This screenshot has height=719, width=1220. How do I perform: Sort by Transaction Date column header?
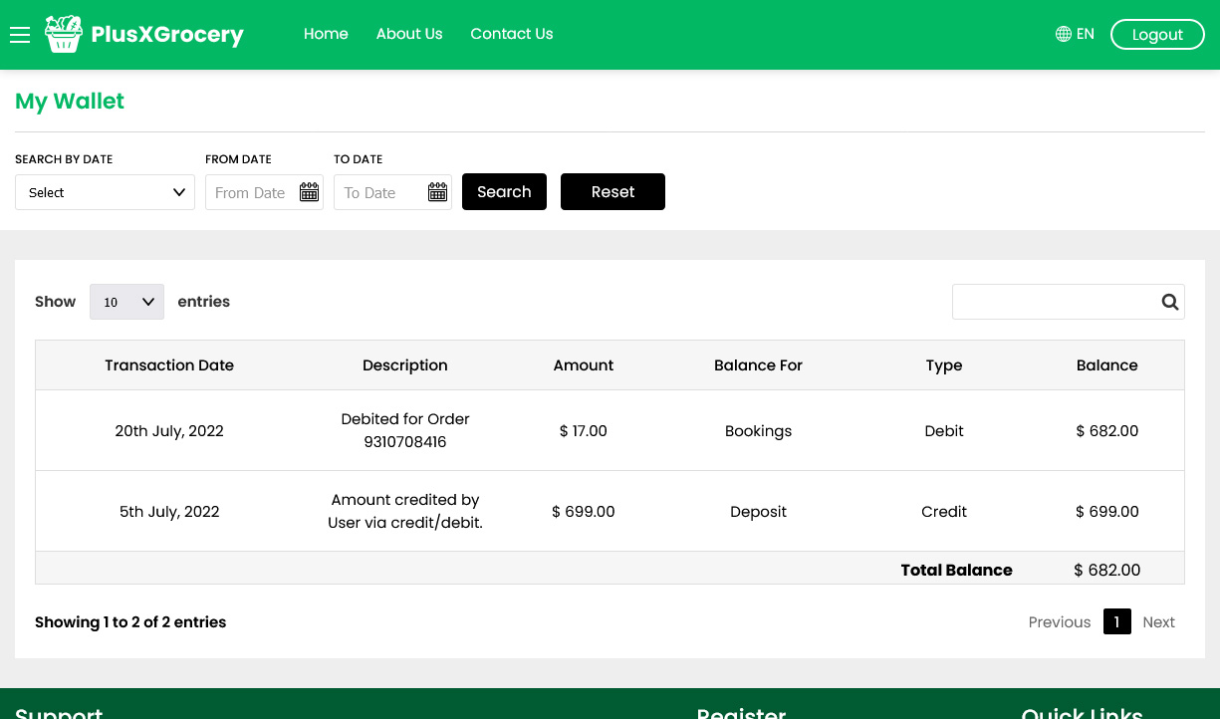coord(169,365)
